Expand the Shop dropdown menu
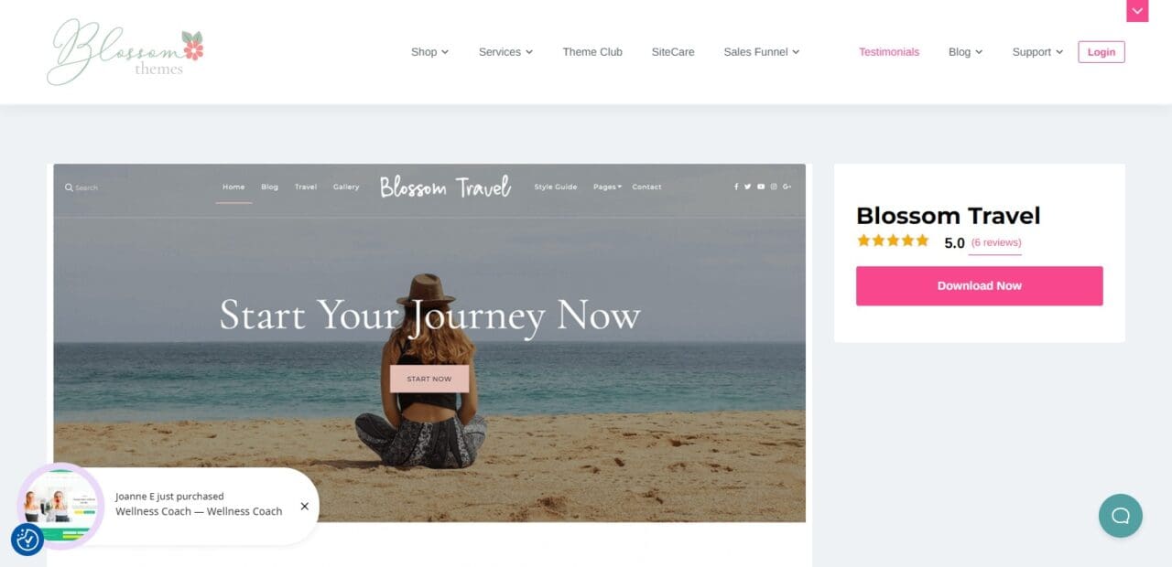The height and width of the screenshot is (567, 1172). pyautogui.click(x=429, y=52)
